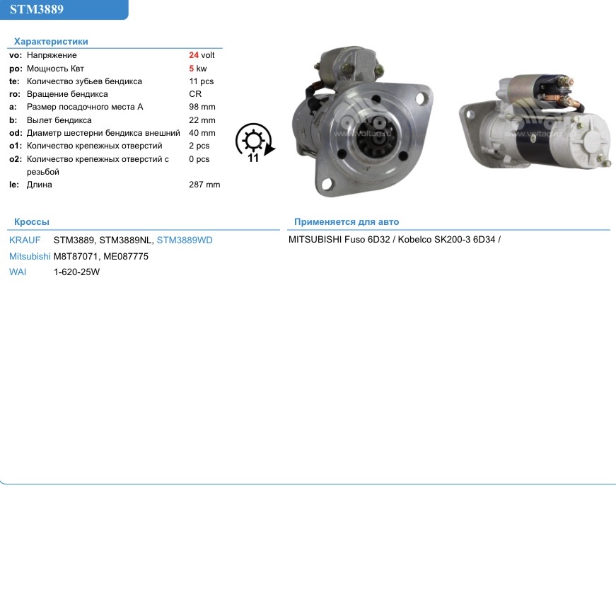Select the WAI brand entry
The height and width of the screenshot is (616, 616).
(x=18, y=272)
